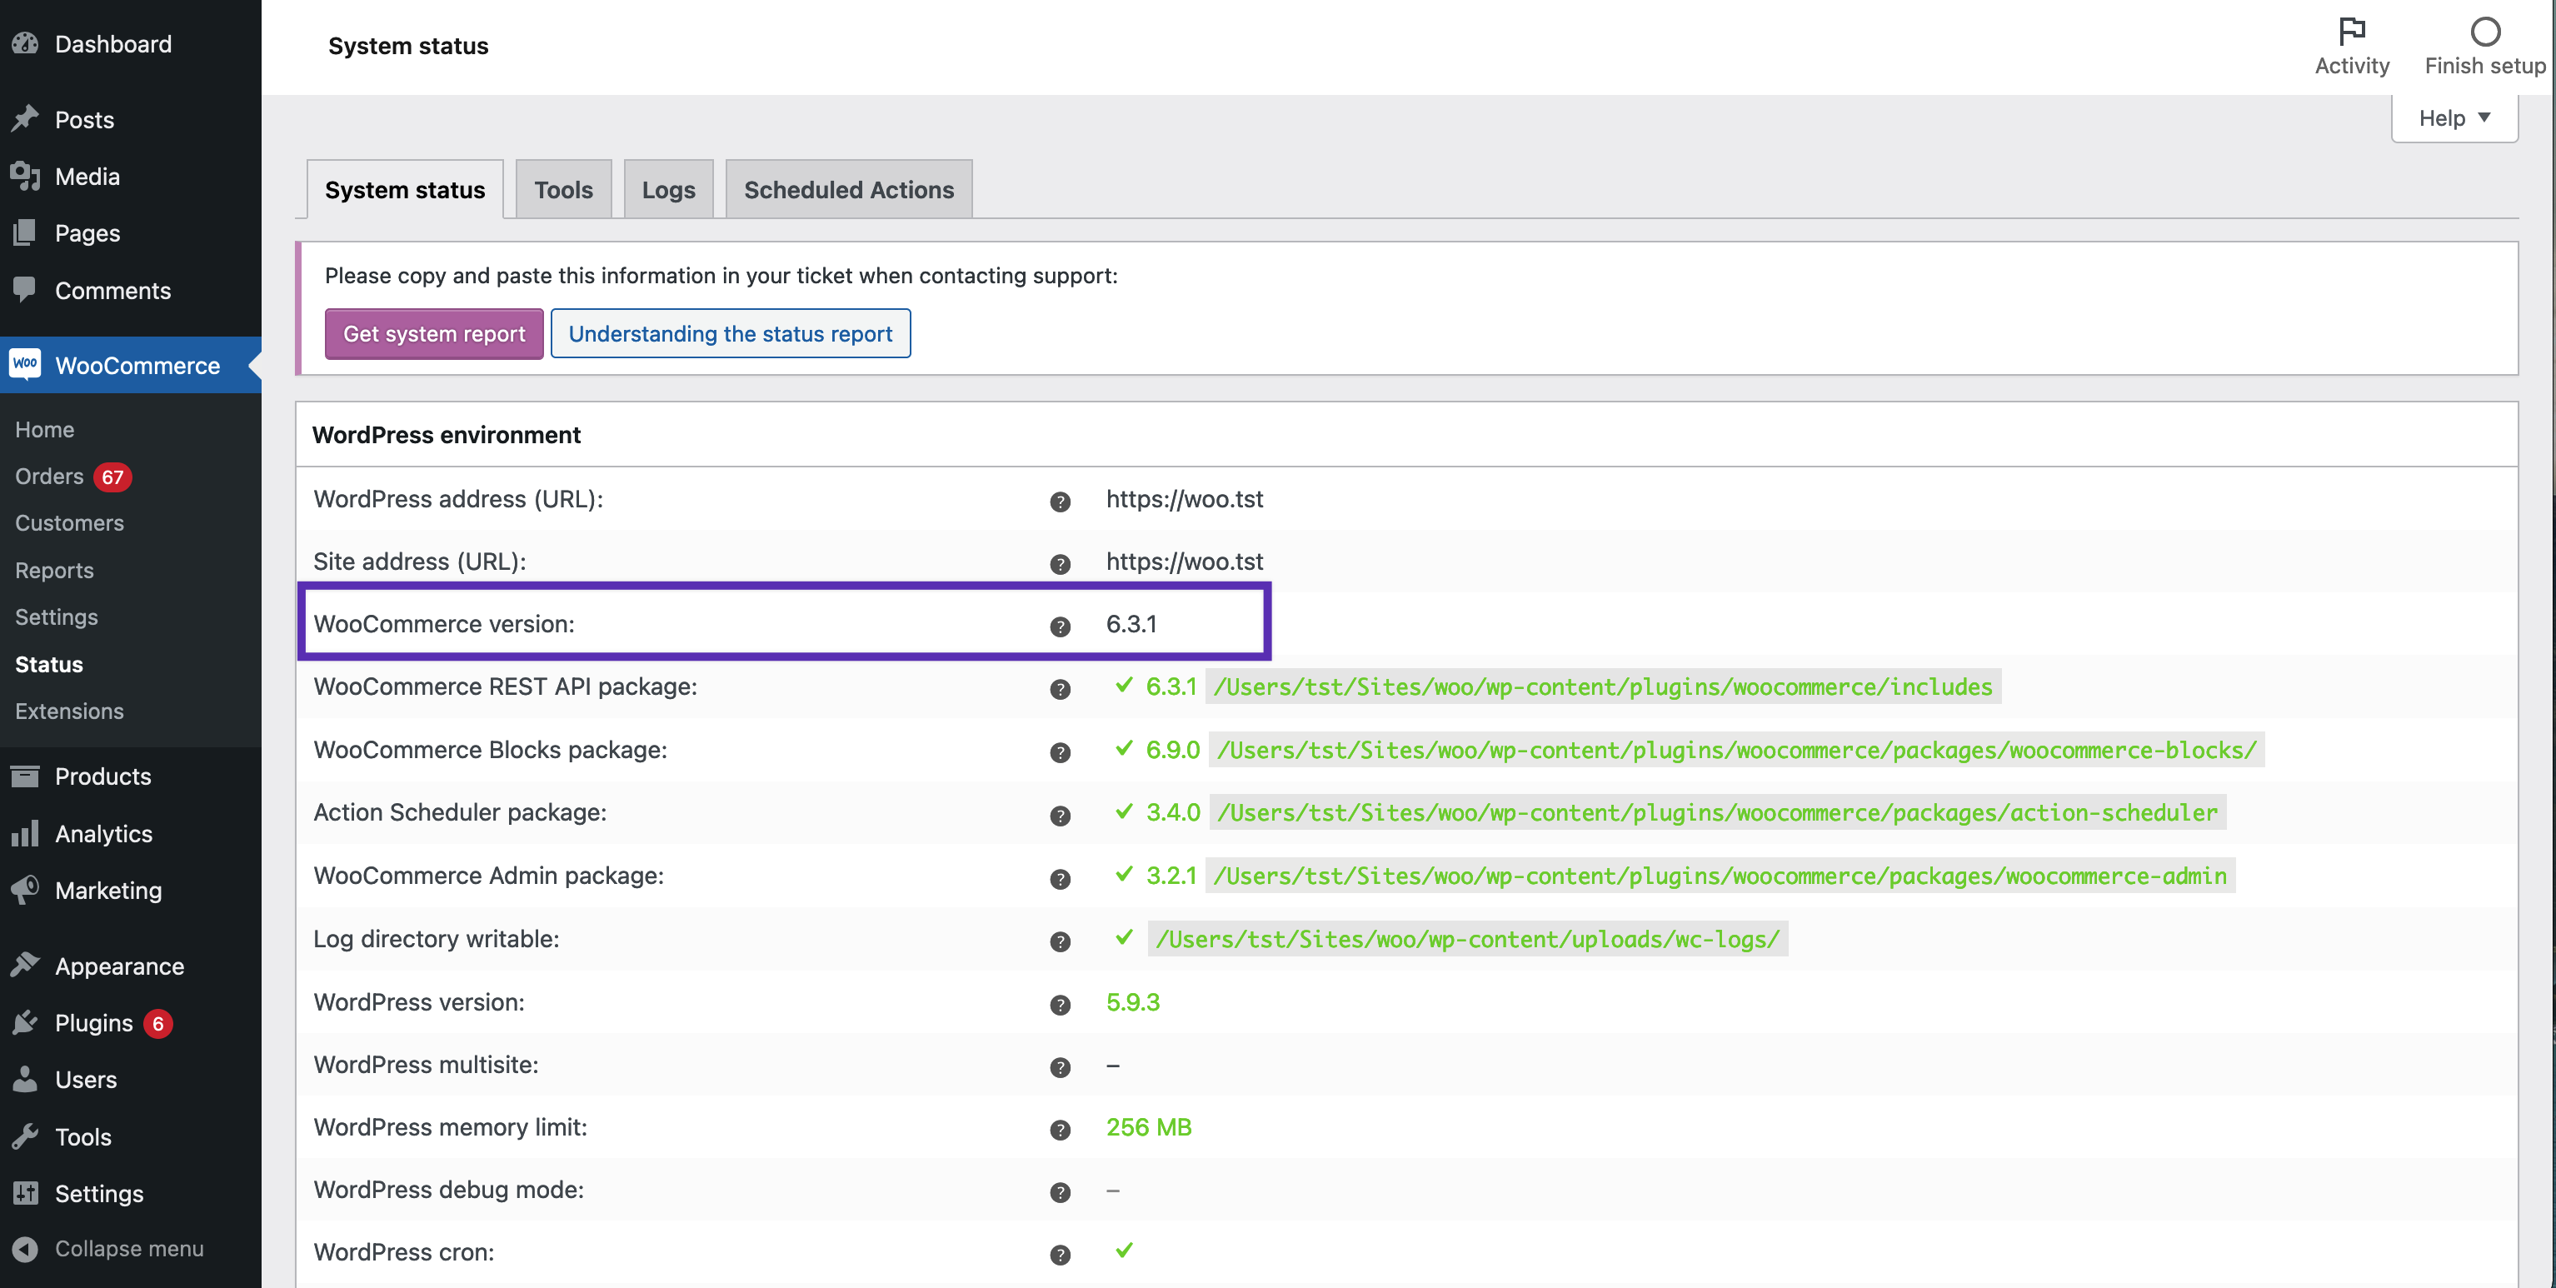Open Marketing via the megaphone icon

[x=27, y=890]
